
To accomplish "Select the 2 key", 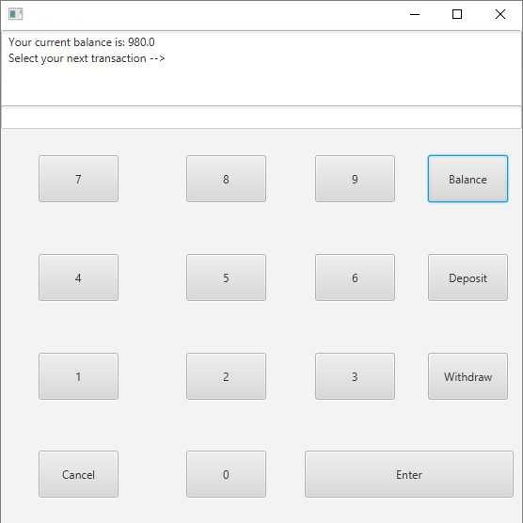I will click(226, 376).
